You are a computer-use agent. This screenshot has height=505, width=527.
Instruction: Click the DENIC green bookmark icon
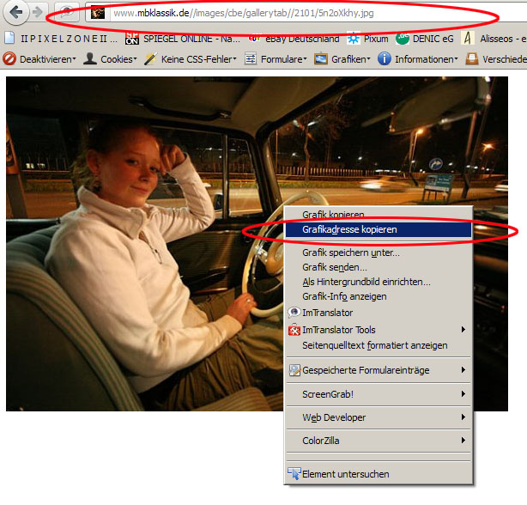click(x=402, y=39)
